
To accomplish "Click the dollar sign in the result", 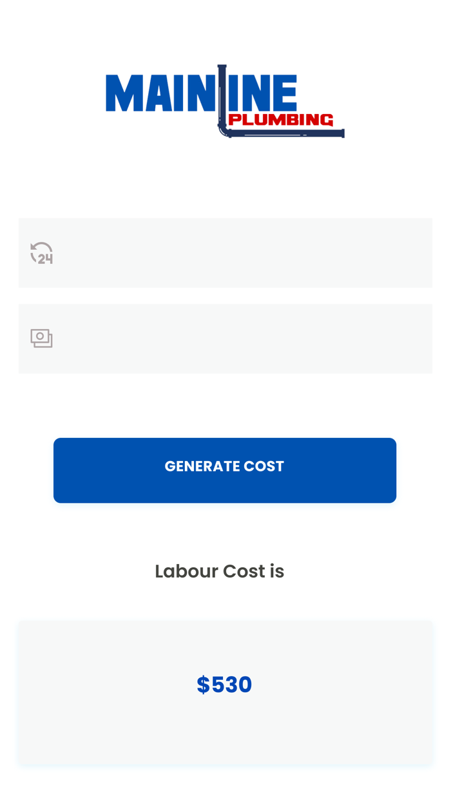I will 203,684.
